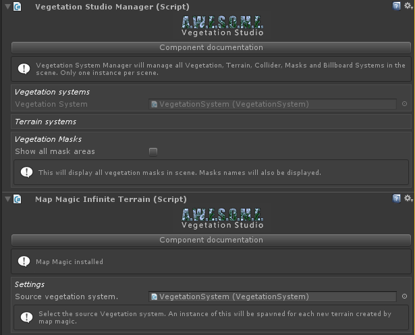Open Component documentation for Map Magic Infinite Terrain
Screen dimensions: 415x335
[211, 240]
